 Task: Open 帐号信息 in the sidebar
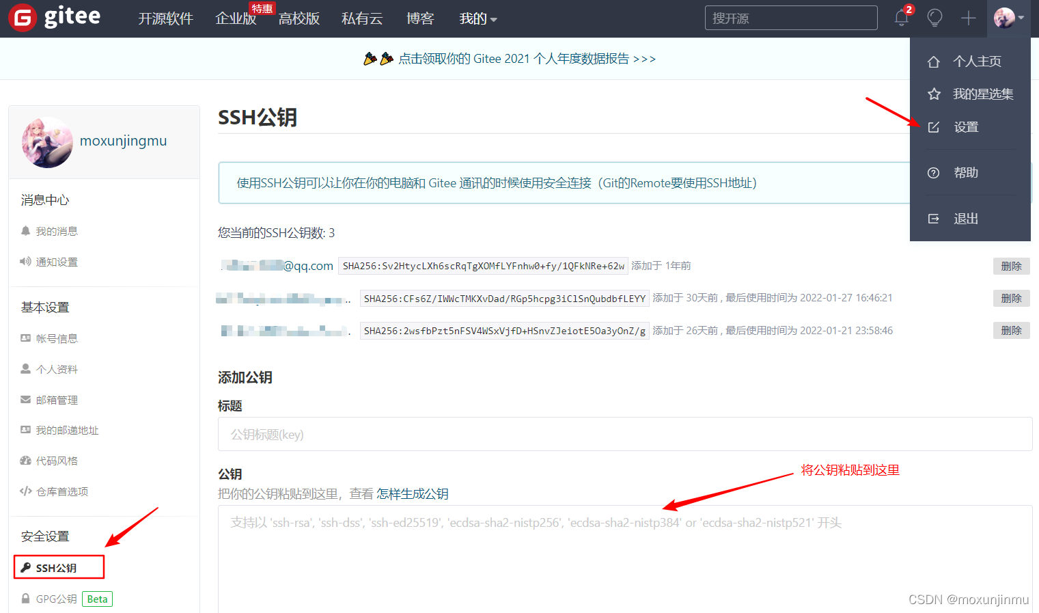coord(57,339)
